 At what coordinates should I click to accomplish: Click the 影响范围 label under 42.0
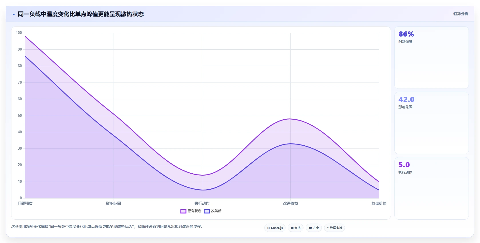(x=405, y=107)
